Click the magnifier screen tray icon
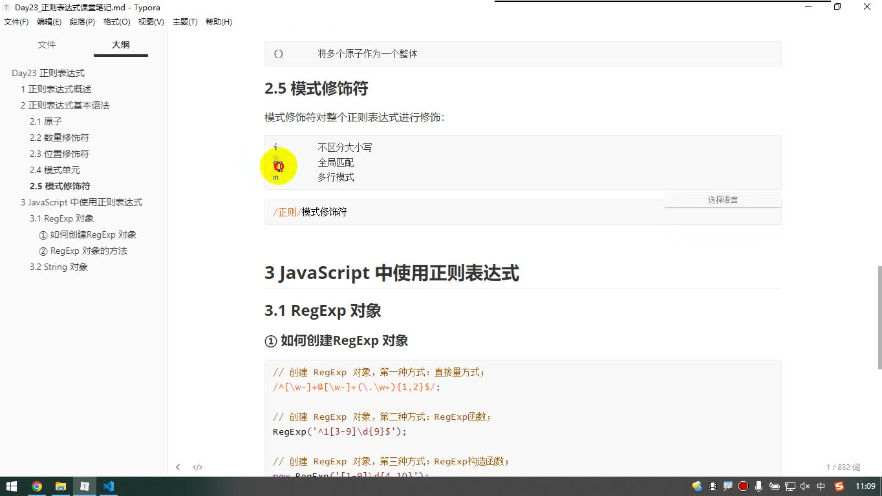The width and height of the screenshot is (882, 496). pyautogui.click(x=727, y=486)
